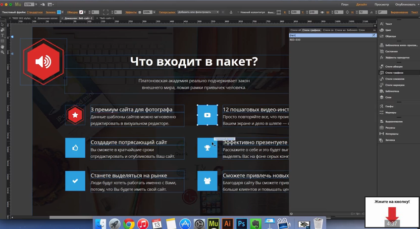Select RED-030 graphic style

333,40
